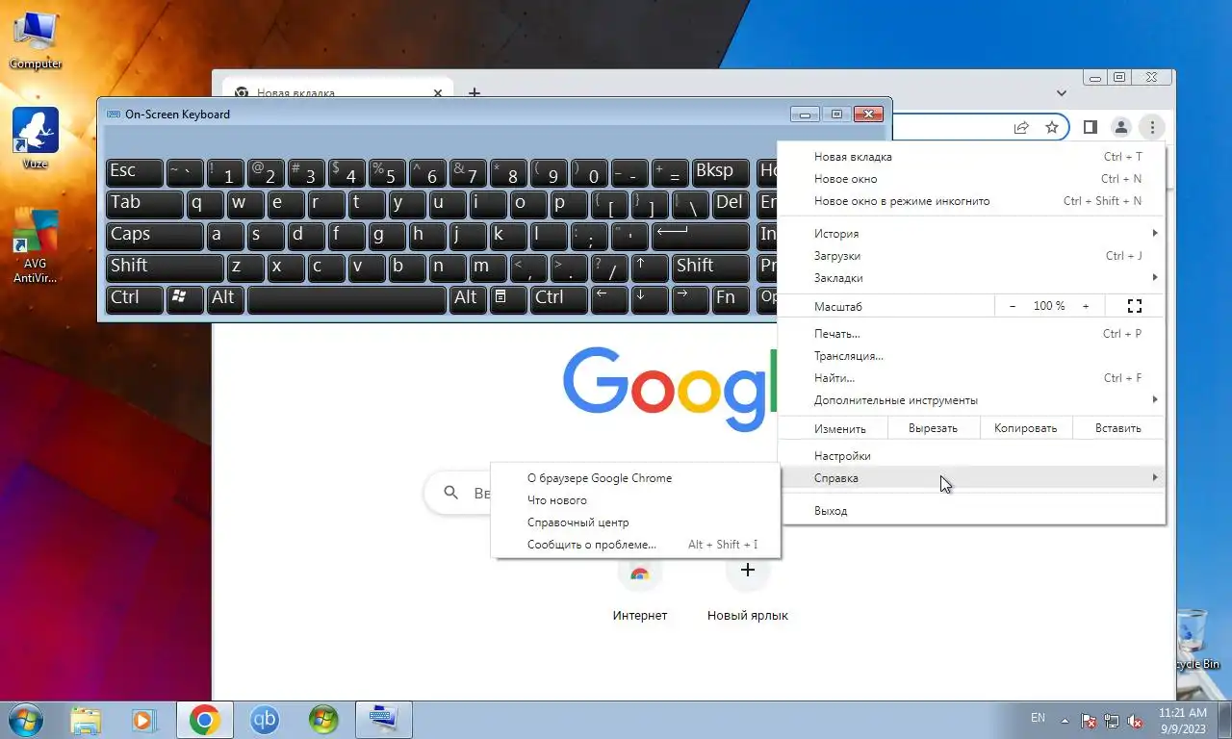The height and width of the screenshot is (739, 1232).
Task: Click the context menu key on keyboard
Action: (509, 299)
